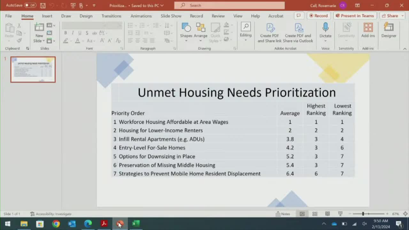Select the slide 1 thumbnail
This screenshot has width=409, height=230.
[33, 69]
